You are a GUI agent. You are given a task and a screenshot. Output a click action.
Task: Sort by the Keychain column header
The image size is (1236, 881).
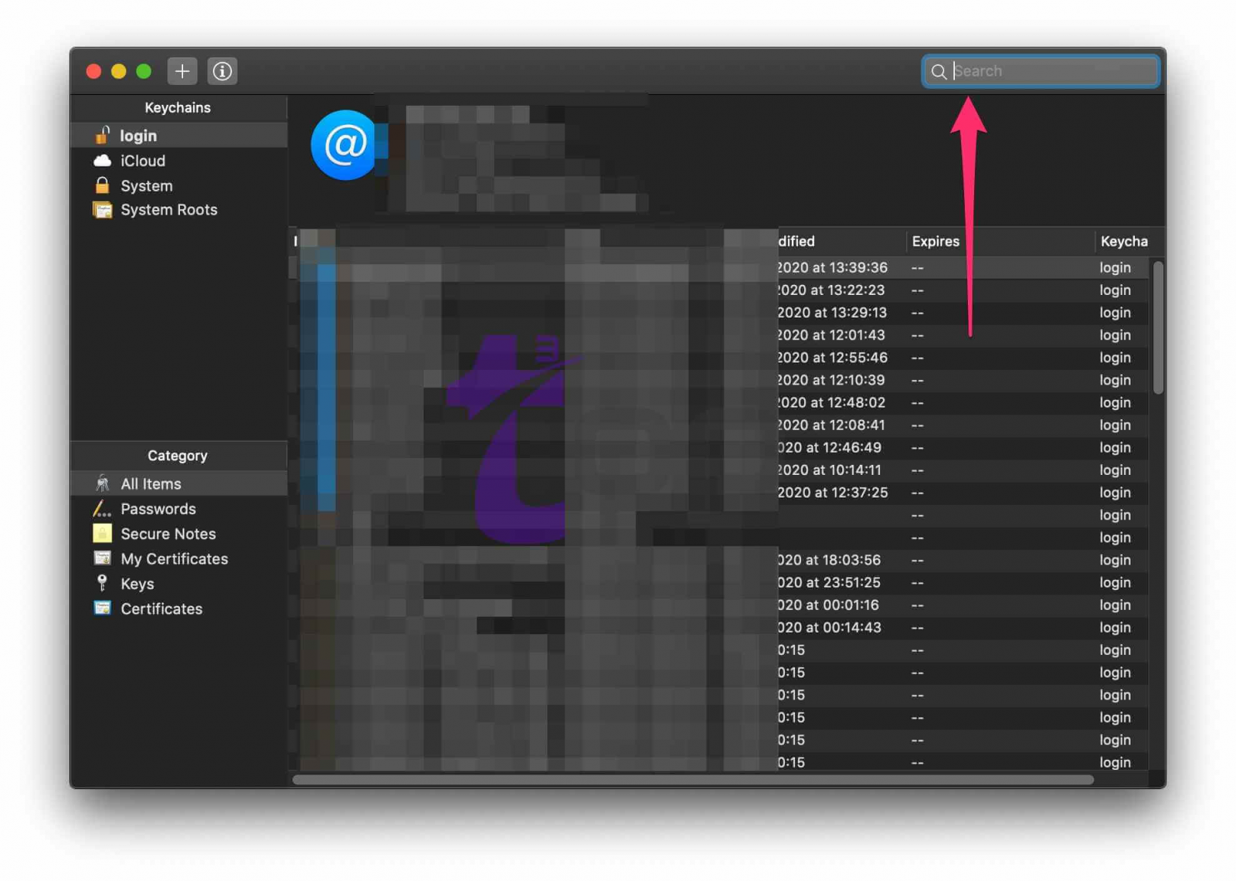click(x=1123, y=242)
